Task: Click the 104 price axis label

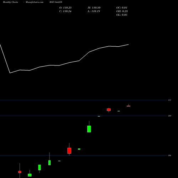Action: point(170,156)
